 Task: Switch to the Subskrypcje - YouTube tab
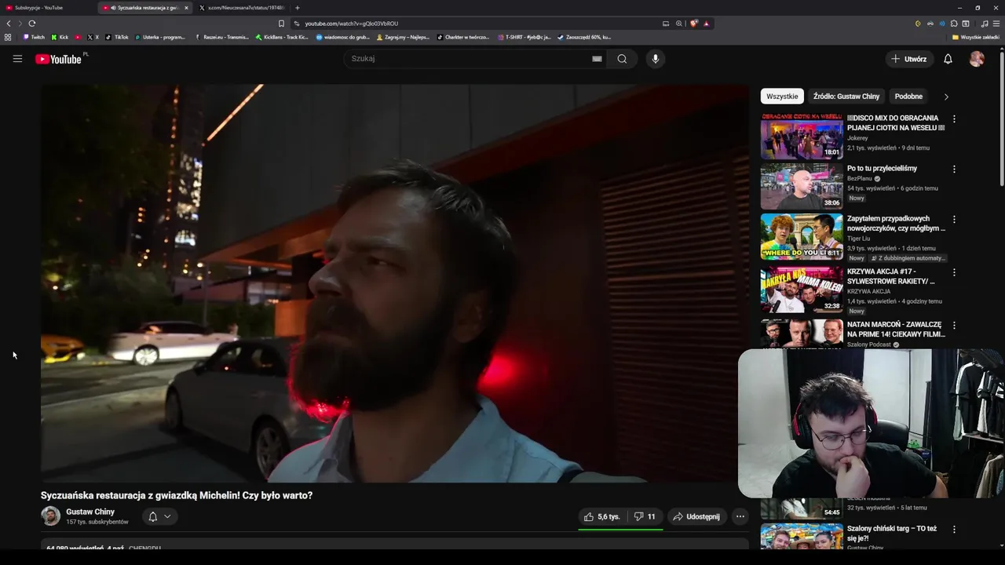(x=46, y=8)
